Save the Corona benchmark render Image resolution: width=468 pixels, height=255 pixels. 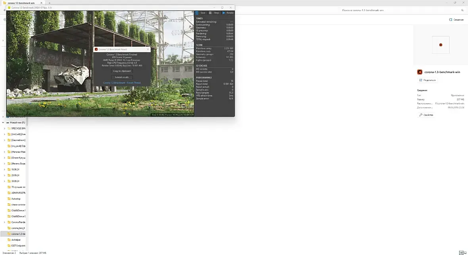pyautogui.click(x=201, y=13)
